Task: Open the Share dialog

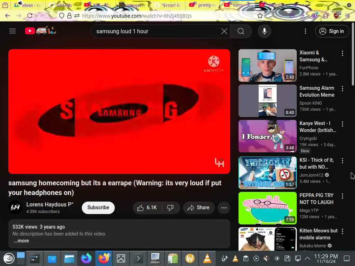Action: click(199, 208)
